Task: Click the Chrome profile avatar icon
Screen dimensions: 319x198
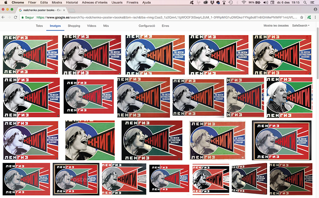Action: [x=315, y=9]
